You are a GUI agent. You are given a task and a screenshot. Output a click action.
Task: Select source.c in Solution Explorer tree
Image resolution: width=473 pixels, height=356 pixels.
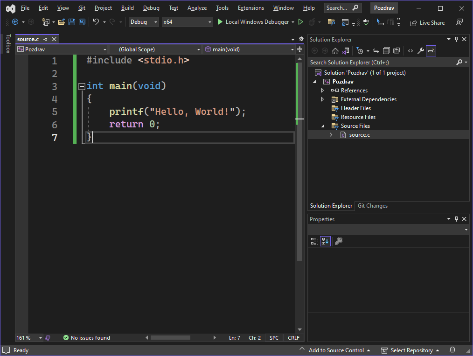click(359, 135)
